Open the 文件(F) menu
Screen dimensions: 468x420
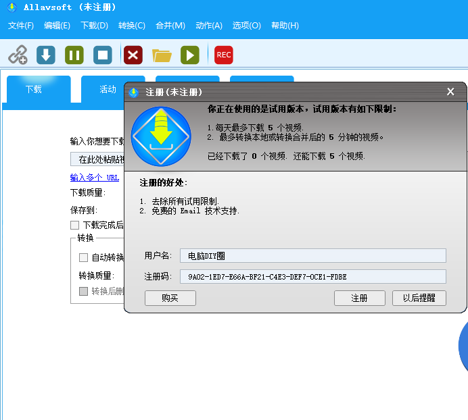click(x=21, y=26)
